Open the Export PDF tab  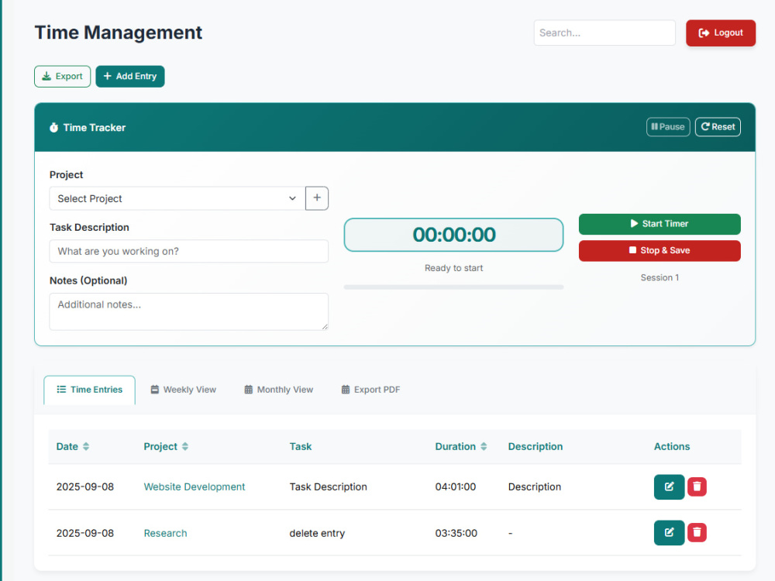point(370,390)
